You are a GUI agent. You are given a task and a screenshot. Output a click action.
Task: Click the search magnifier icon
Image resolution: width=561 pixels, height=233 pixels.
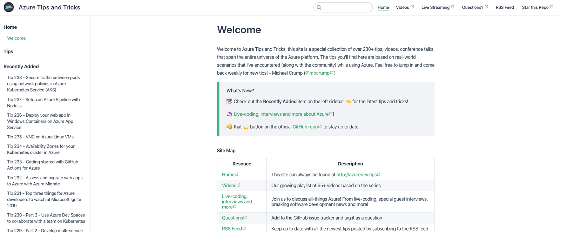click(x=319, y=7)
